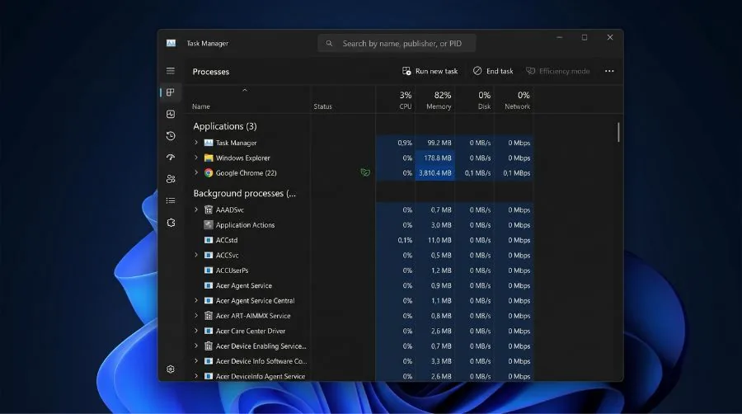The image size is (742, 414).
Task: Click the Acer ART-AIMMX Service icon
Action: [209, 316]
